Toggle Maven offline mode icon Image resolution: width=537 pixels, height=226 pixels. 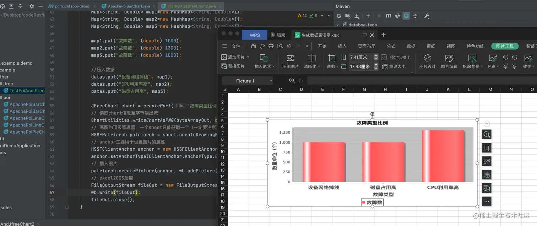click(397, 16)
